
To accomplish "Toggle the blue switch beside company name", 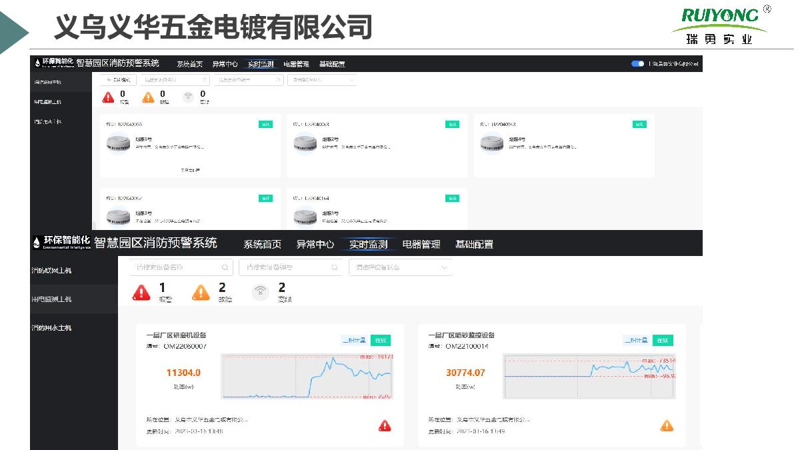I will tap(637, 64).
